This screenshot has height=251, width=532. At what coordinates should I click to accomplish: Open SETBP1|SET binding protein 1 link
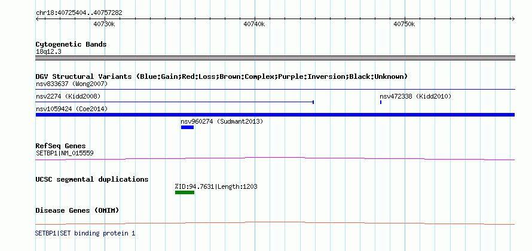85,233
